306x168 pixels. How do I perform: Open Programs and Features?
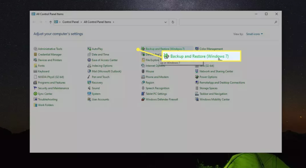(52, 83)
